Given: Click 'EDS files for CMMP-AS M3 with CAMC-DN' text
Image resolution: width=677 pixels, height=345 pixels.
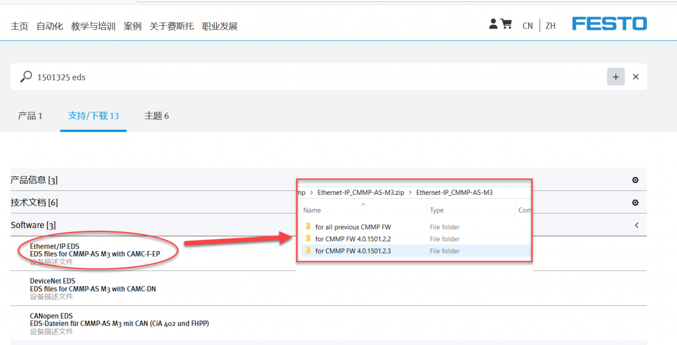Looking at the screenshot, I should pyautogui.click(x=93, y=289).
